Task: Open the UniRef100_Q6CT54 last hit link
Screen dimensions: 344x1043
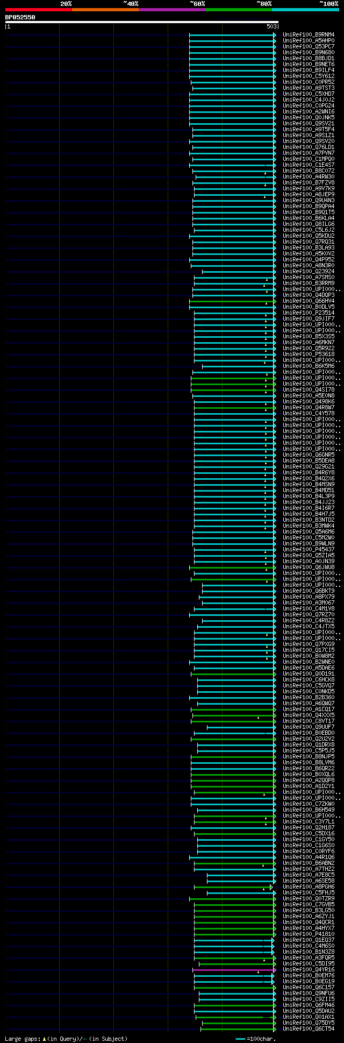Action: [x=309, y=1029]
